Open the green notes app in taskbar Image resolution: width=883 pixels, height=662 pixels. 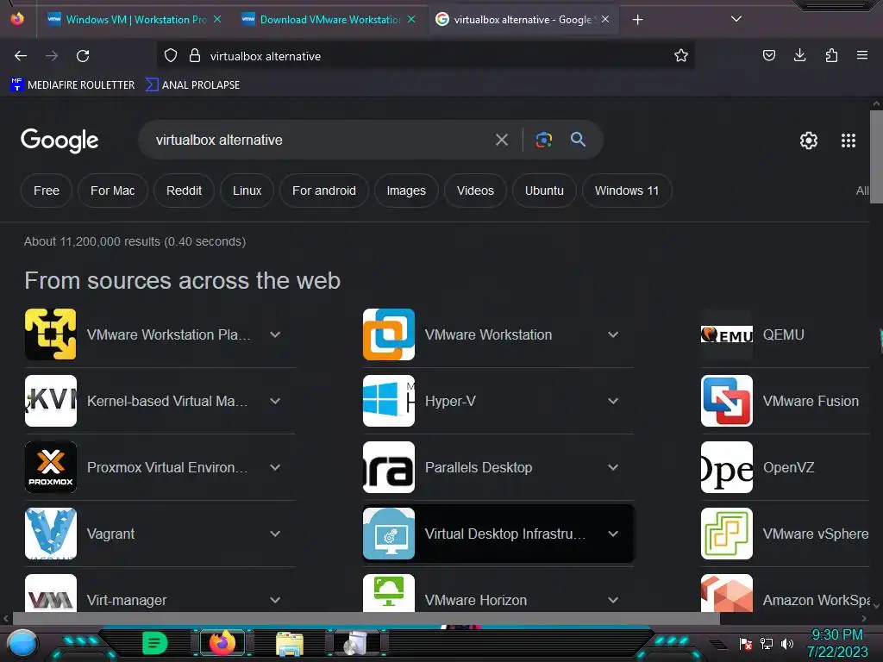coord(154,643)
